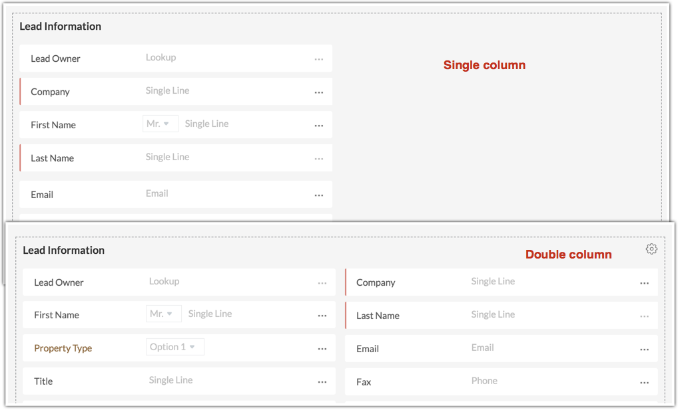Select the Company label in double column layout
Image resolution: width=684 pixels, height=412 pixels.
pyautogui.click(x=376, y=283)
